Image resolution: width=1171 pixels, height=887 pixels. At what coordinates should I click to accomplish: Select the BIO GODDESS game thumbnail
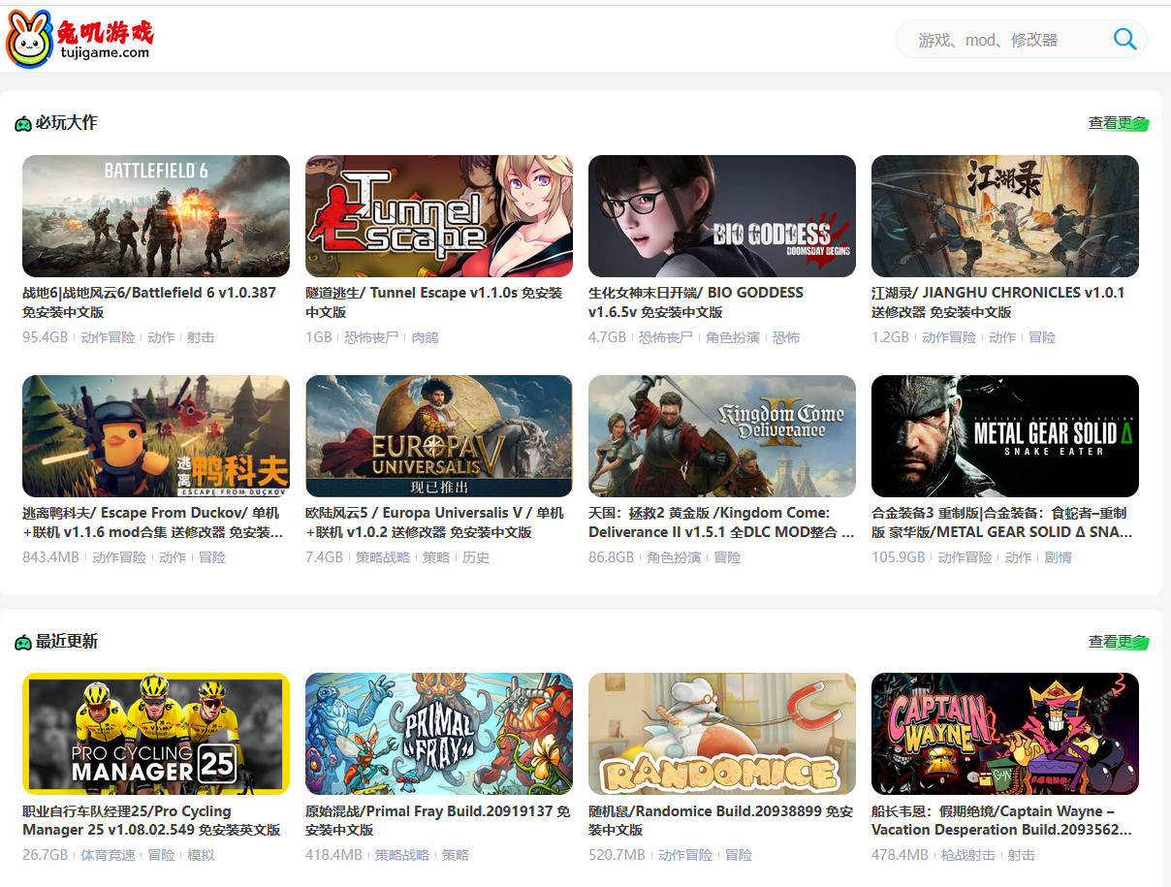[722, 216]
